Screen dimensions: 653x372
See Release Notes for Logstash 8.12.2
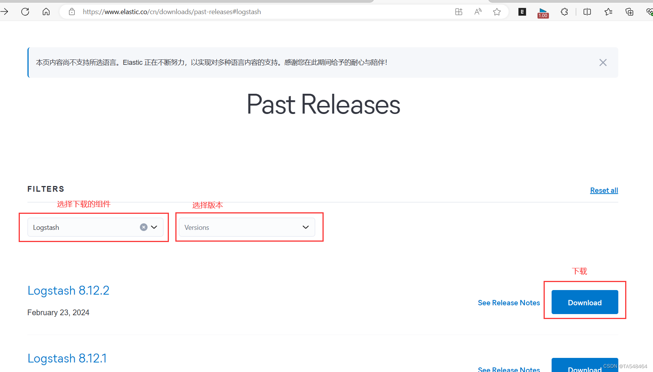(509, 303)
